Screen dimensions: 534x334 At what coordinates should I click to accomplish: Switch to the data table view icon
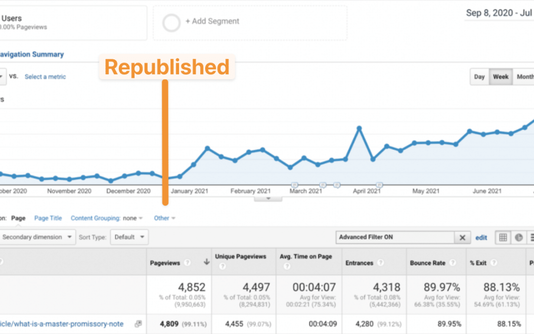click(503, 238)
